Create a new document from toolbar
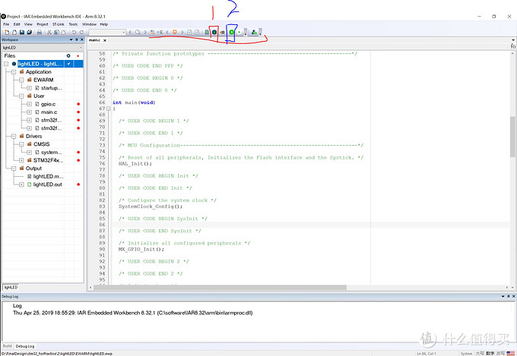Screen dimensions: 517x356 [x=7, y=33]
